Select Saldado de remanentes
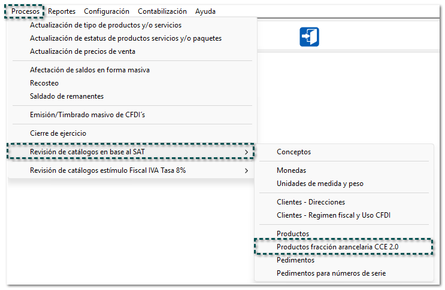Image resolution: width=445 pixels, height=290 pixels. (x=66, y=96)
